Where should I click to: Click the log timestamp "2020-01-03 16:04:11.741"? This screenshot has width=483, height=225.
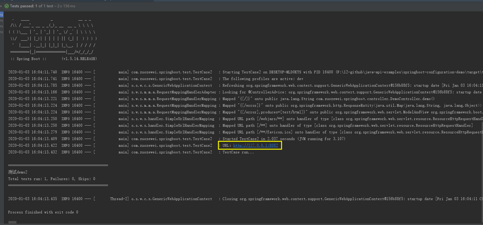(x=32, y=79)
